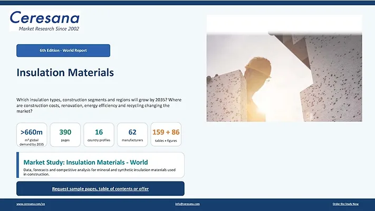The image size is (375, 211).
Task: Select the '390 pages' stat card
Action: pos(65,135)
